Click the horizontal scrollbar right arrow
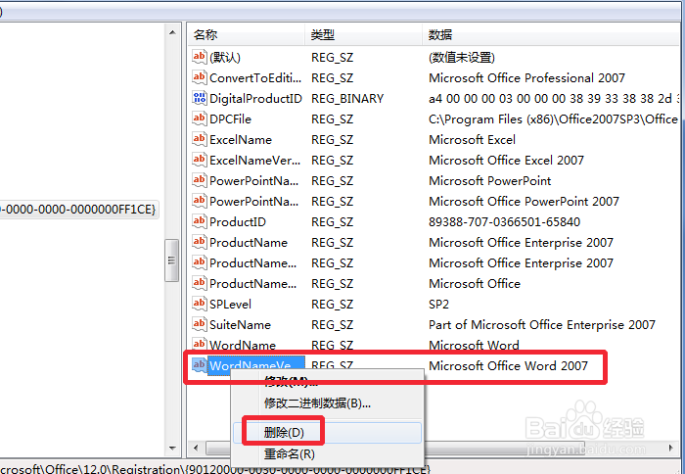 [x=671, y=448]
